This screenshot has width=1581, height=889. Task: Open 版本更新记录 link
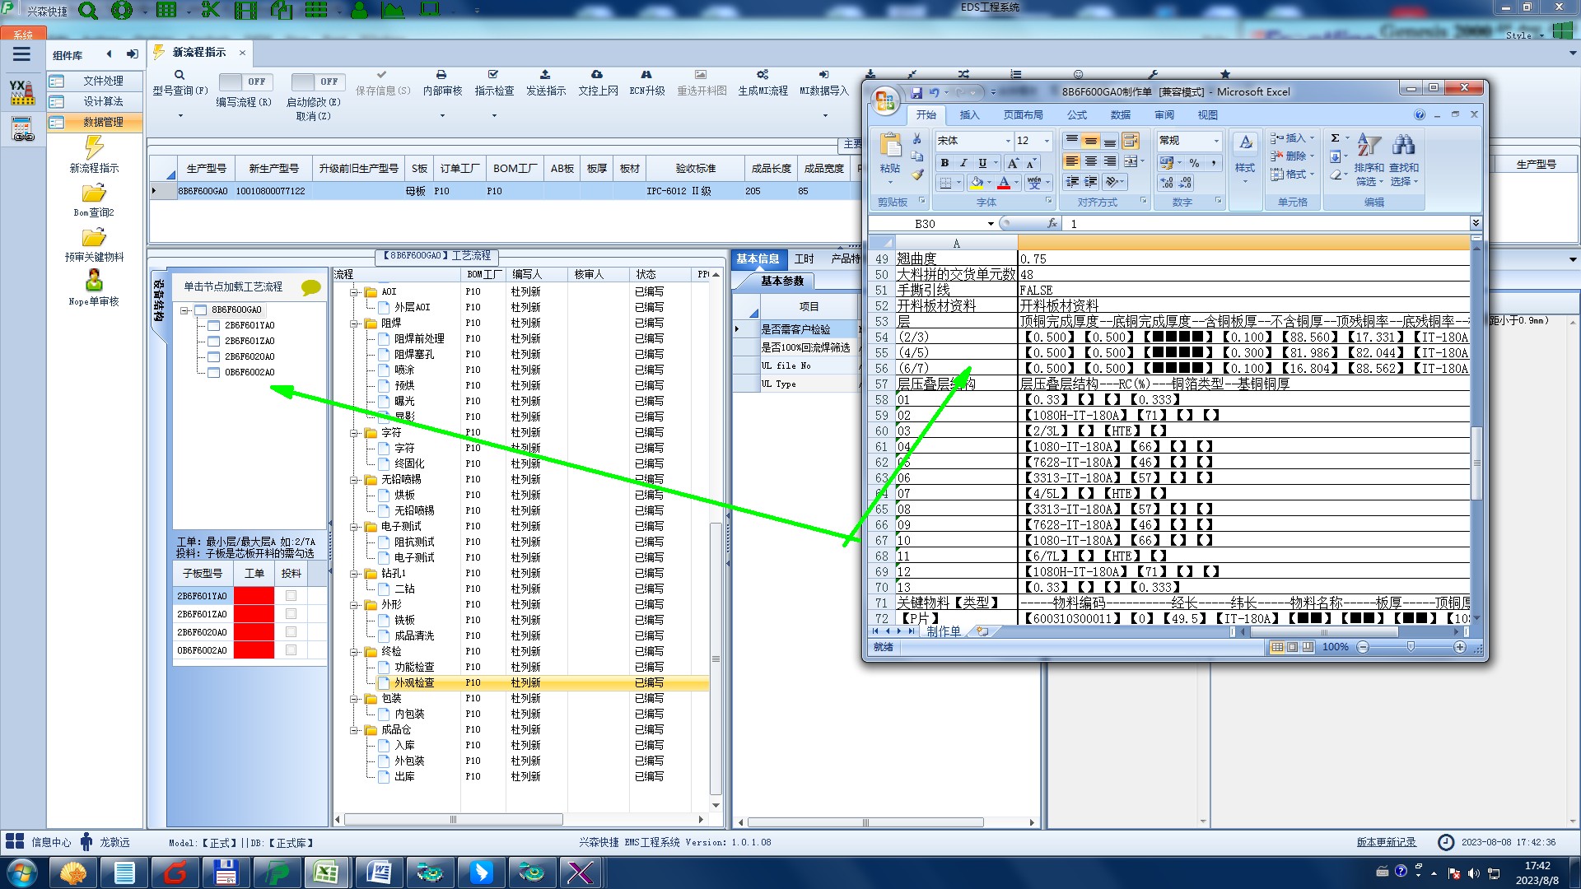1386,842
